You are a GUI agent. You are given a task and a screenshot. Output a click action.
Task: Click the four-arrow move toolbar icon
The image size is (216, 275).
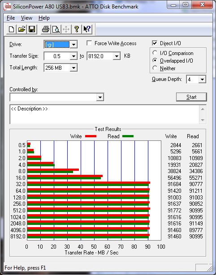point(66,29)
